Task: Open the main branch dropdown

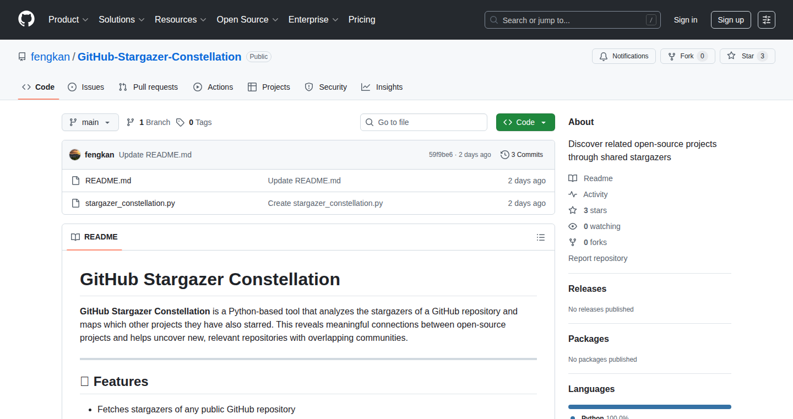Action: coord(90,122)
